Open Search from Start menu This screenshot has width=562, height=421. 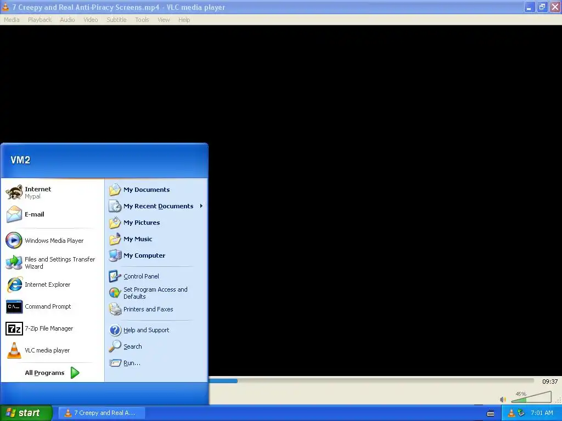[156, 346]
